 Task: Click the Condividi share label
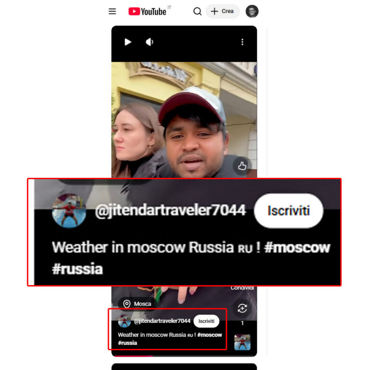click(x=242, y=288)
